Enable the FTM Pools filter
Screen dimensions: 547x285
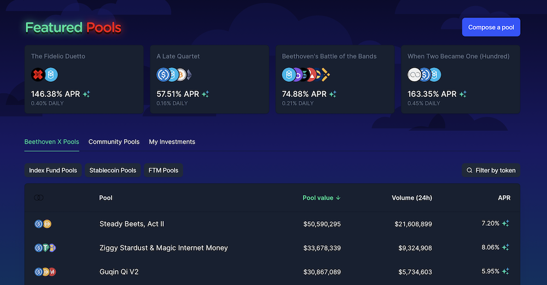pyautogui.click(x=163, y=170)
